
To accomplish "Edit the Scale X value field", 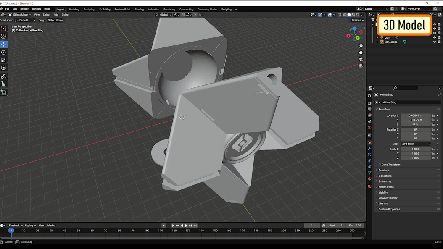I will [x=415, y=149].
